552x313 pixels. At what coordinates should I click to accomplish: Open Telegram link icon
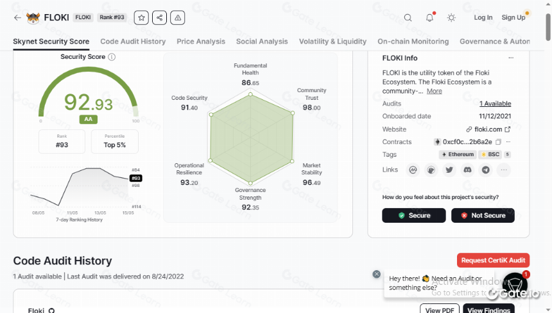[x=485, y=170]
